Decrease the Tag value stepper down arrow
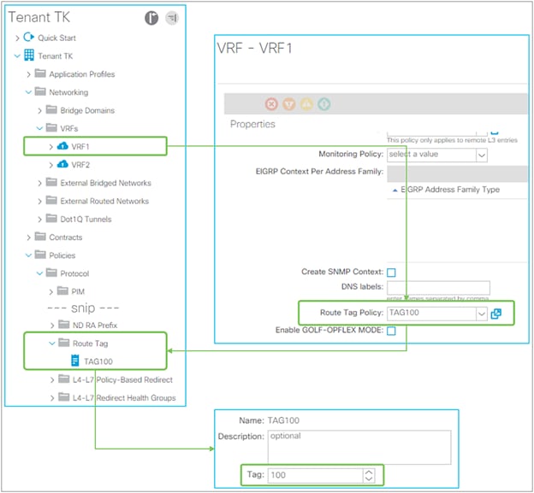 pos(369,478)
